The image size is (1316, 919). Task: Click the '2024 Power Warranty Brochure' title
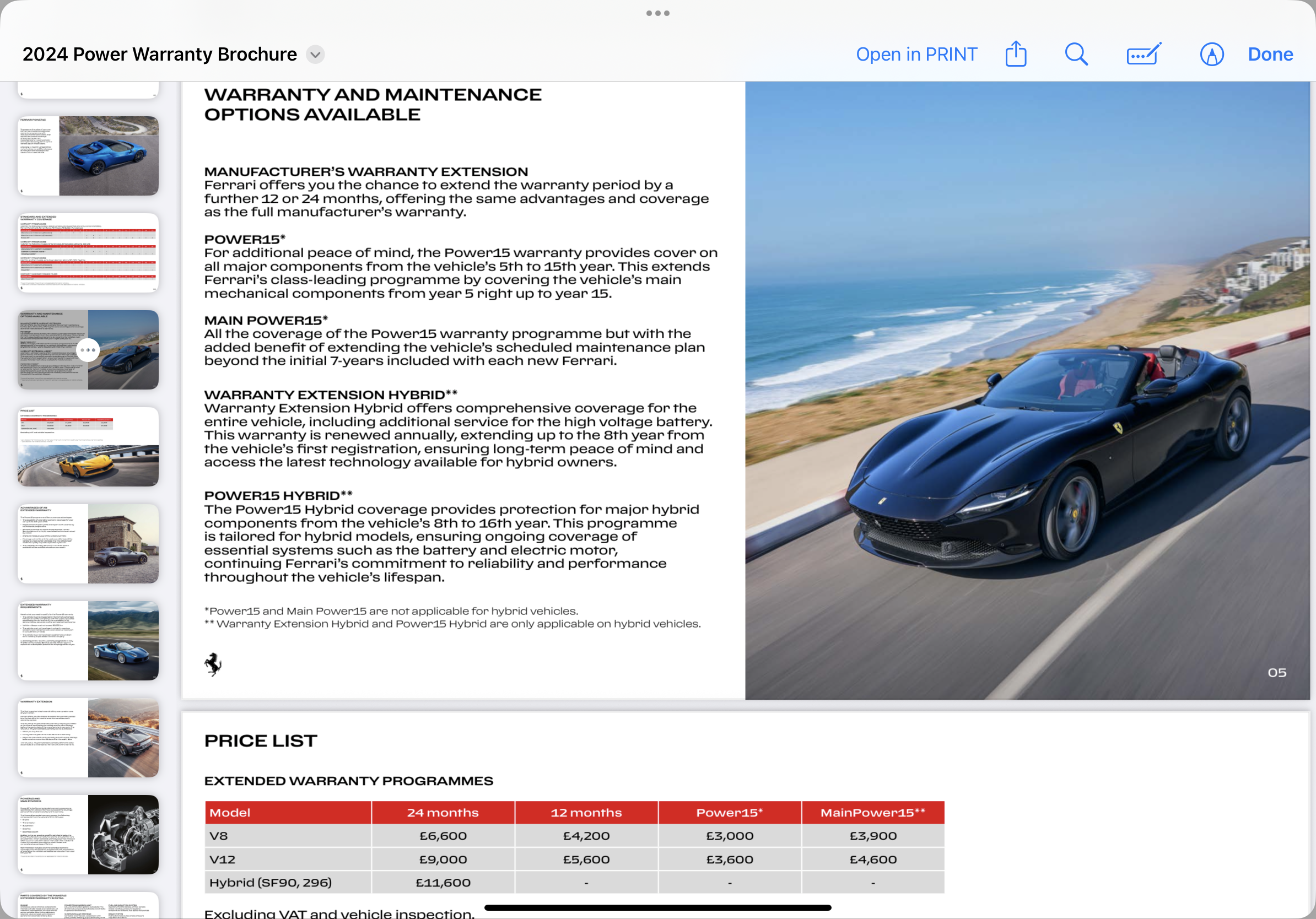(159, 55)
